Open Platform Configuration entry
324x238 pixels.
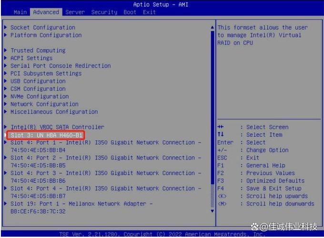[x=46, y=35]
